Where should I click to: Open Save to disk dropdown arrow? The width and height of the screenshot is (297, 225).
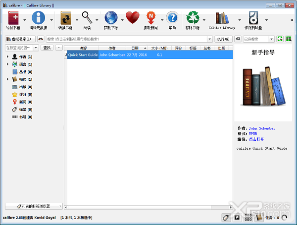266,20
